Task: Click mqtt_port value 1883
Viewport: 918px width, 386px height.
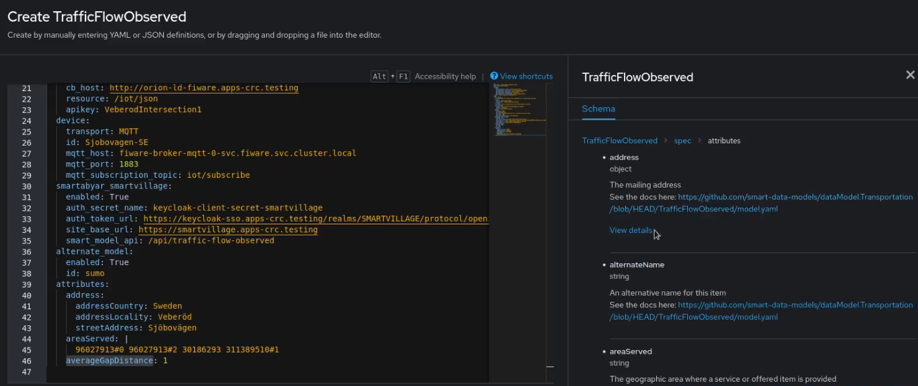Action: 128,164
